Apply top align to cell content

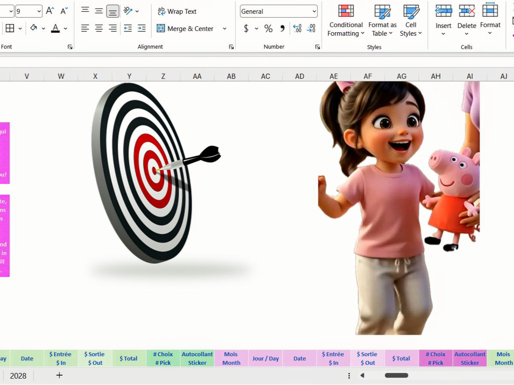pyautogui.click(x=85, y=11)
